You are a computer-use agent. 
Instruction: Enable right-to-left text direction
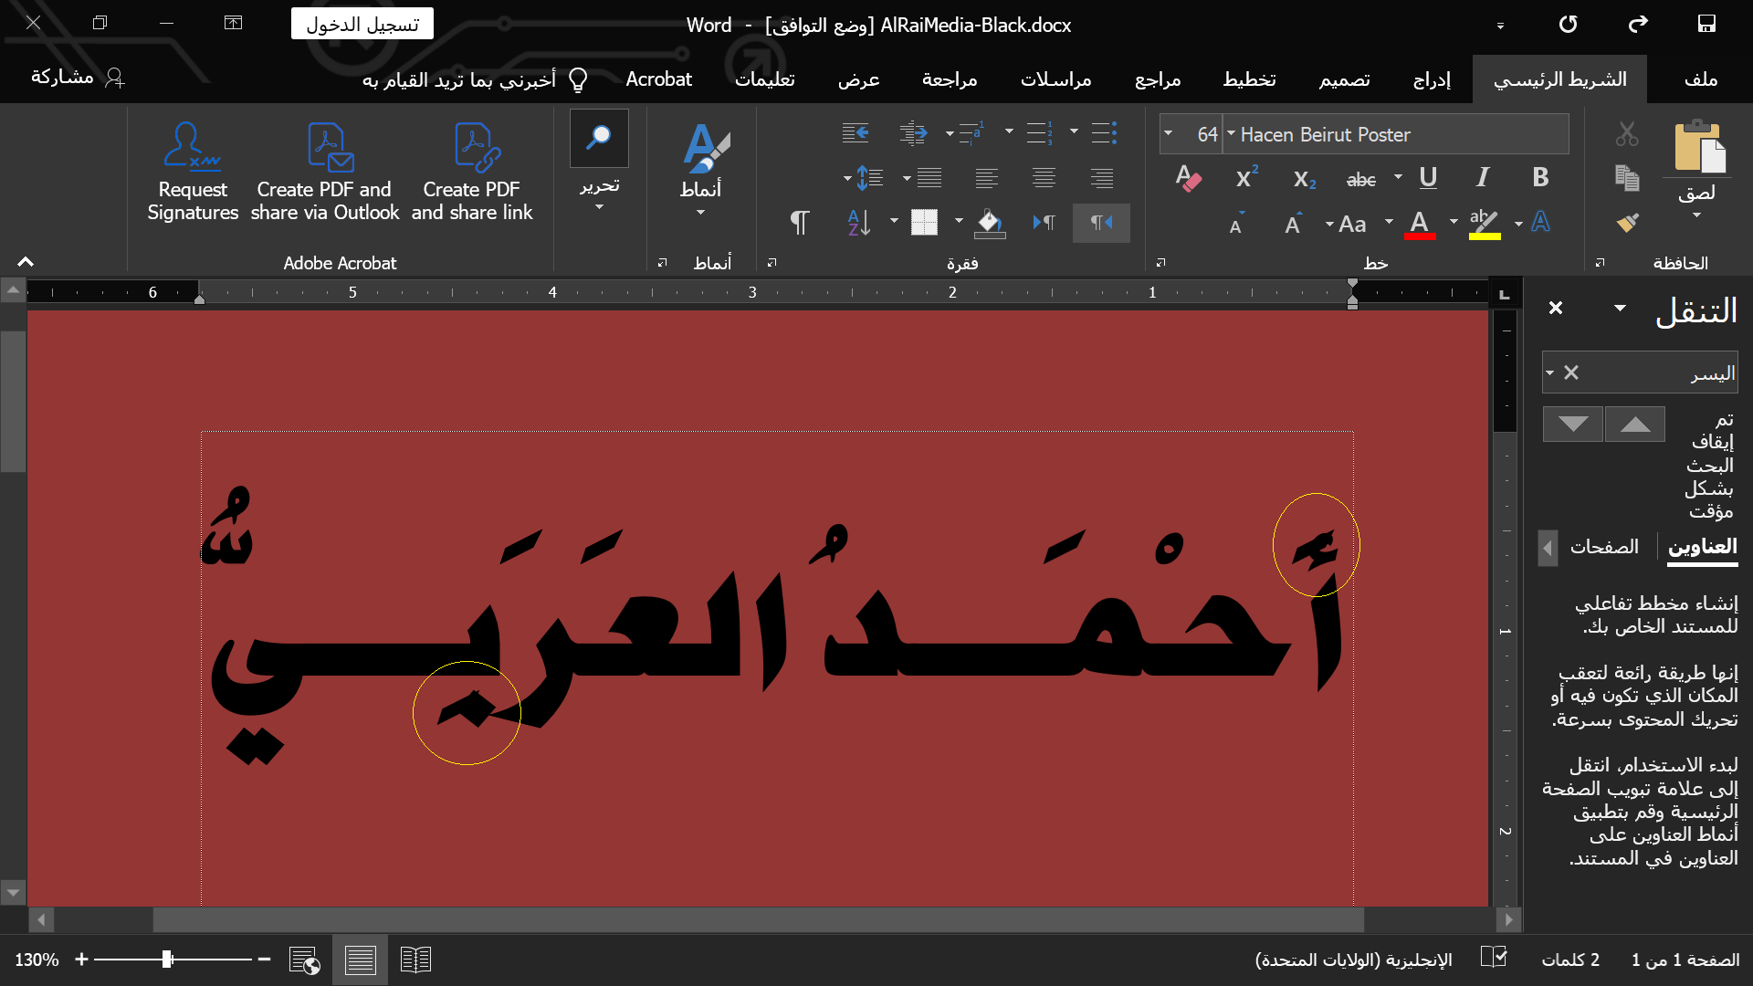(1101, 223)
